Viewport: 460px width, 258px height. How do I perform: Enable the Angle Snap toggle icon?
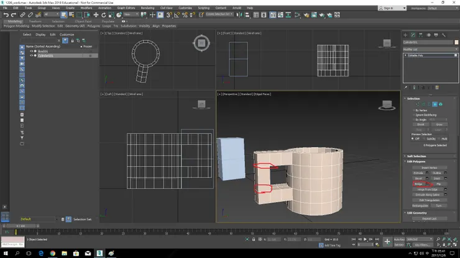click(177, 15)
